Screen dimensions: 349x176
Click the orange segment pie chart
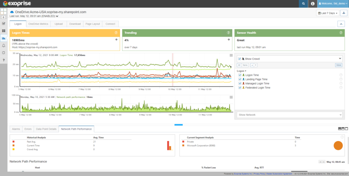click(338, 146)
